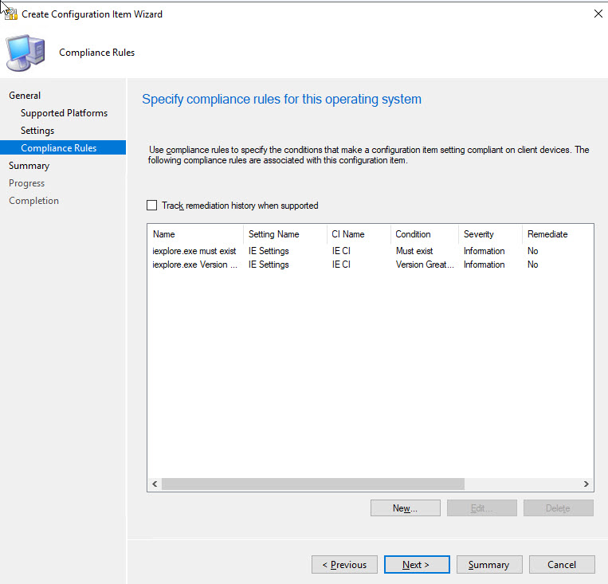
Task: Select the iexplore.exe must exist rule
Action: (194, 251)
